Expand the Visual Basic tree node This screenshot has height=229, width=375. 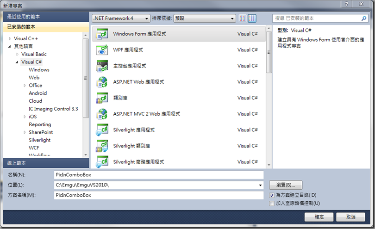coord(17,54)
